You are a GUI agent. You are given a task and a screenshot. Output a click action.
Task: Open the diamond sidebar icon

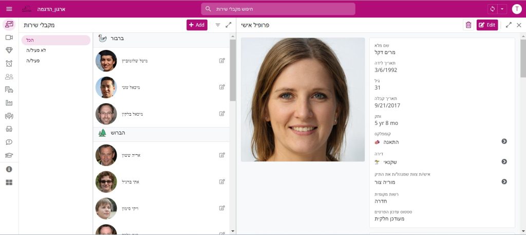(x=9, y=50)
